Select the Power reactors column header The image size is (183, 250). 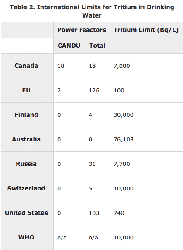pyautogui.click(x=82, y=30)
